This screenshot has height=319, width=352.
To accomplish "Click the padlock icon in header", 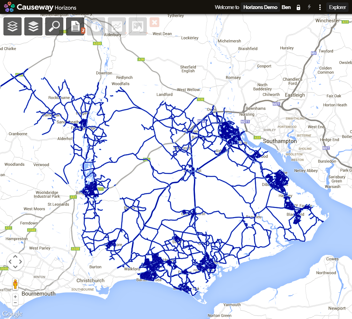I will 298,7.
